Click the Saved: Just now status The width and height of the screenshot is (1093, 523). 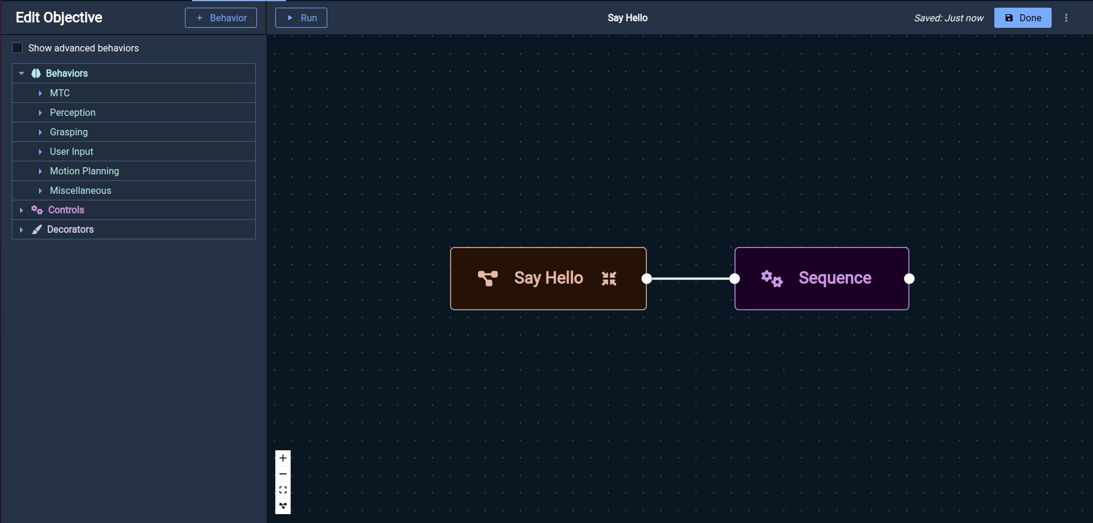949,18
